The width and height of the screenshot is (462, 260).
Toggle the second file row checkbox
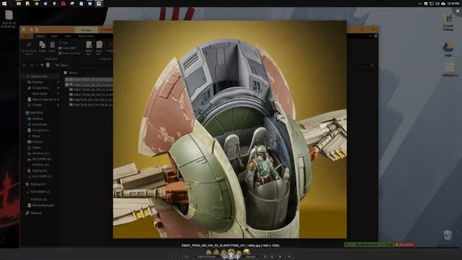tap(67, 84)
